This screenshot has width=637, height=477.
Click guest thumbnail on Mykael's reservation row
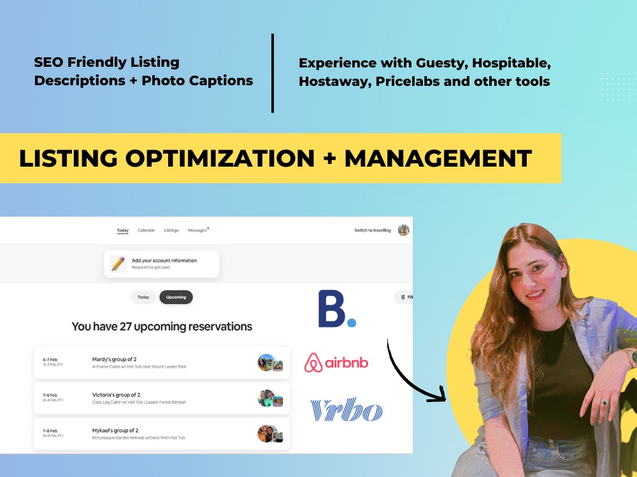(270, 434)
